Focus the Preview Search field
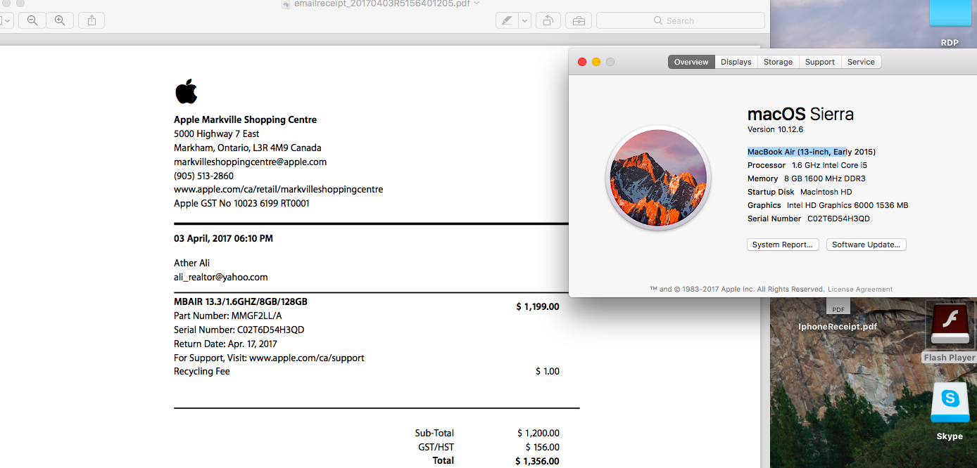977x468 pixels. (681, 21)
